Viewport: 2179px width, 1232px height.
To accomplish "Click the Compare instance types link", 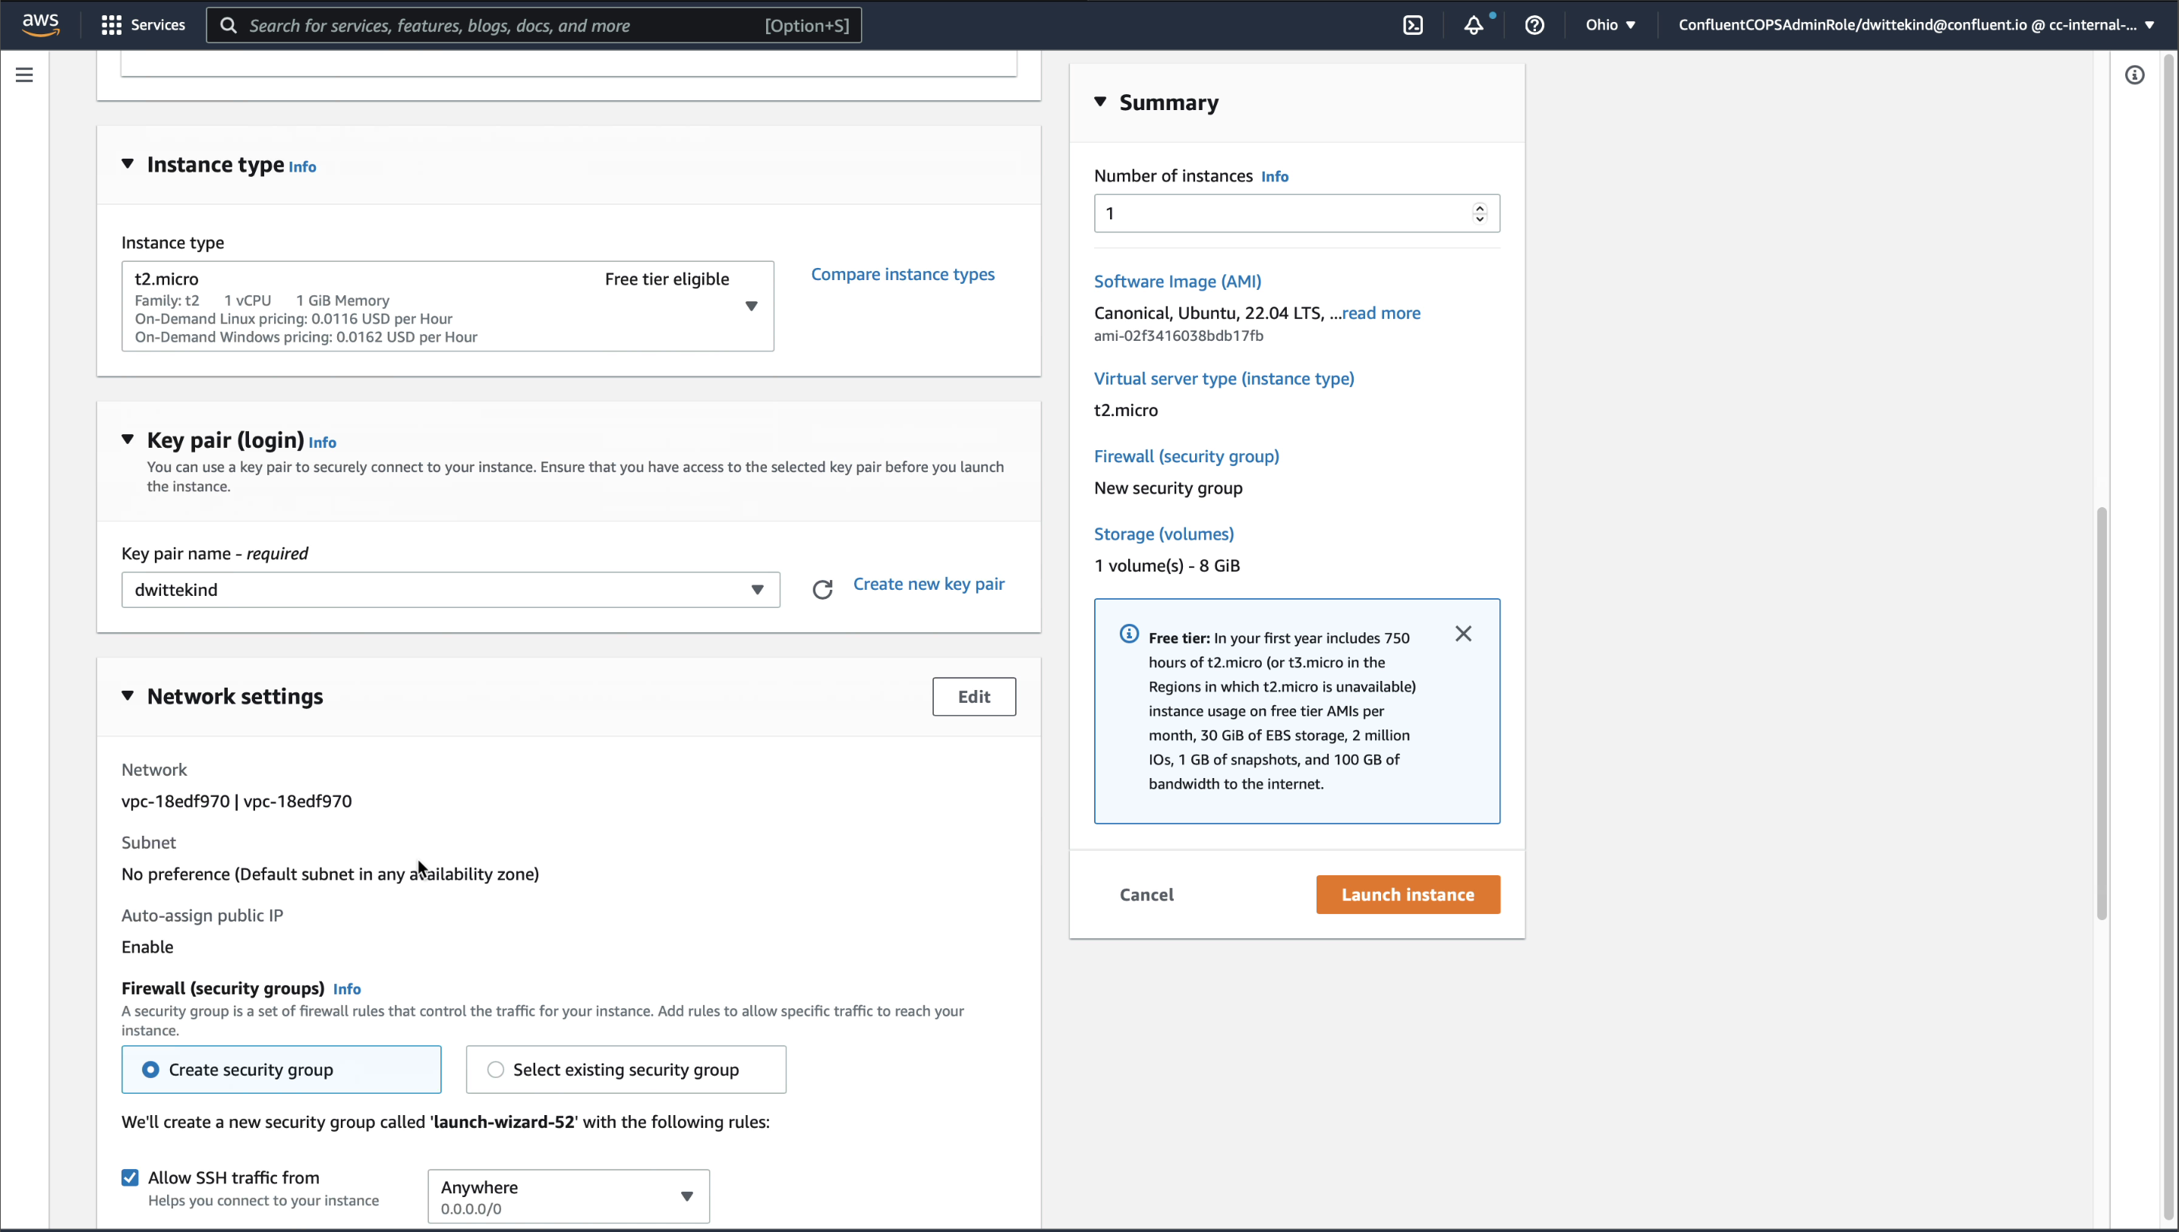I will coord(902,274).
